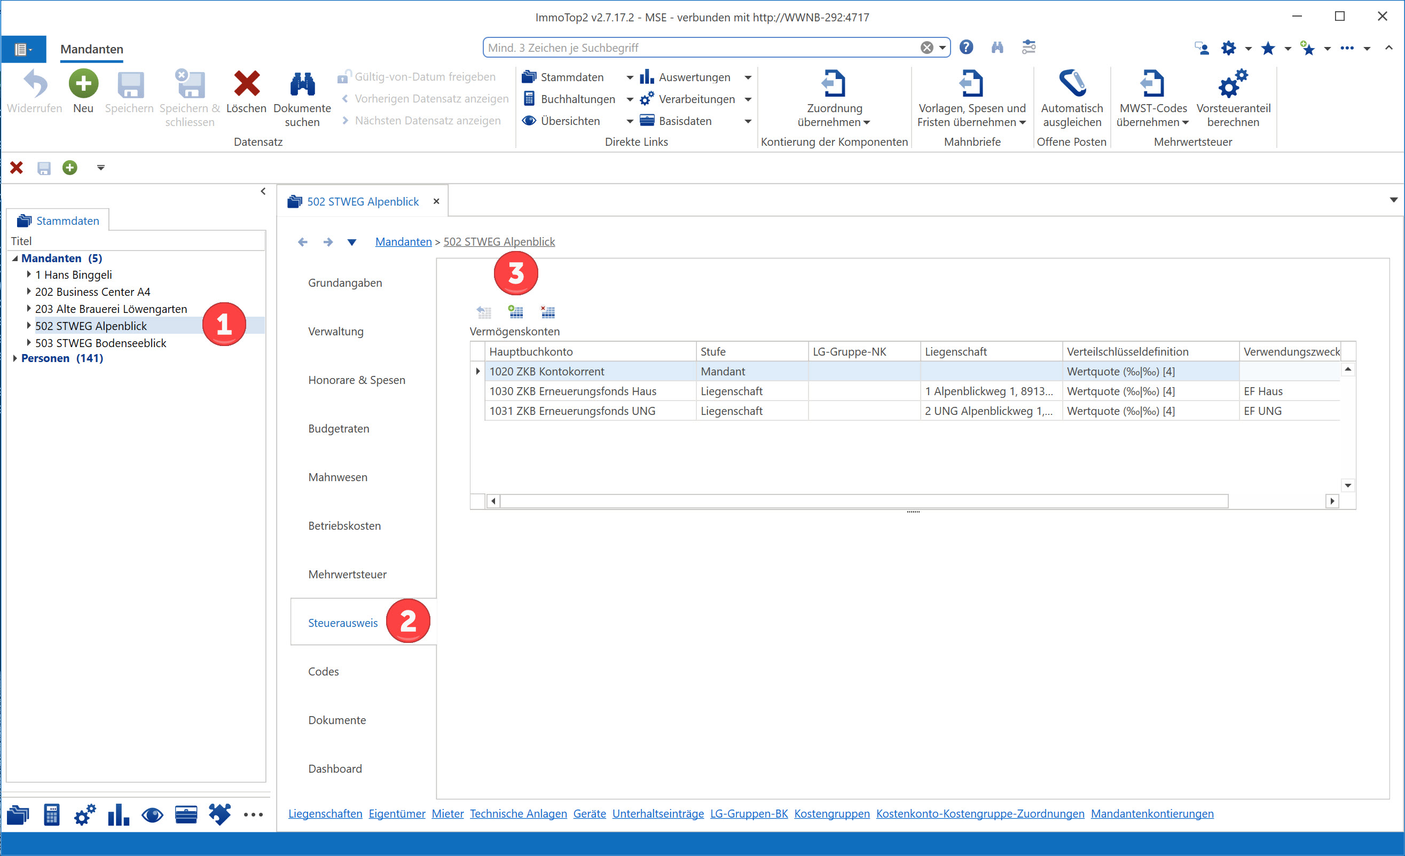This screenshot has width=1405, height=856.
Task: Switch to the Mehrwertsteuer section
Action: click(x=347, y=574)
